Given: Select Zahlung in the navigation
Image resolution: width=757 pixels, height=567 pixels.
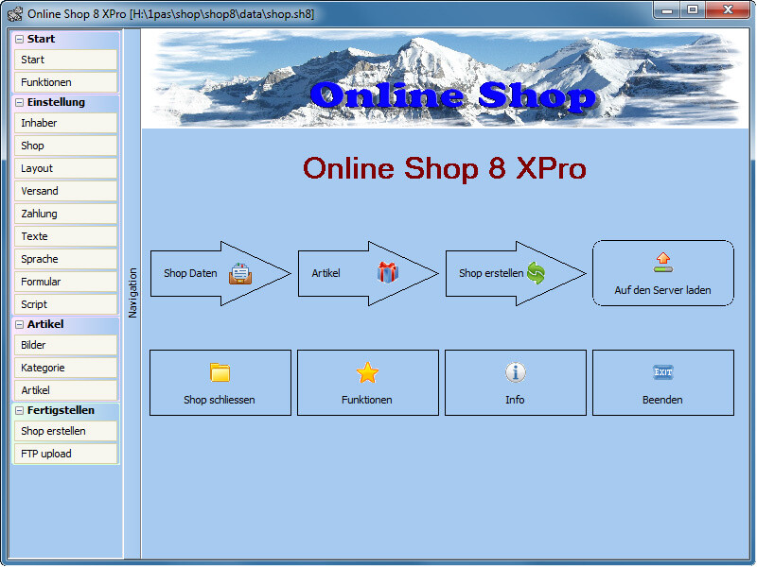Looking at the screenshot, I should pyautogui.click(x=65, y=214).
